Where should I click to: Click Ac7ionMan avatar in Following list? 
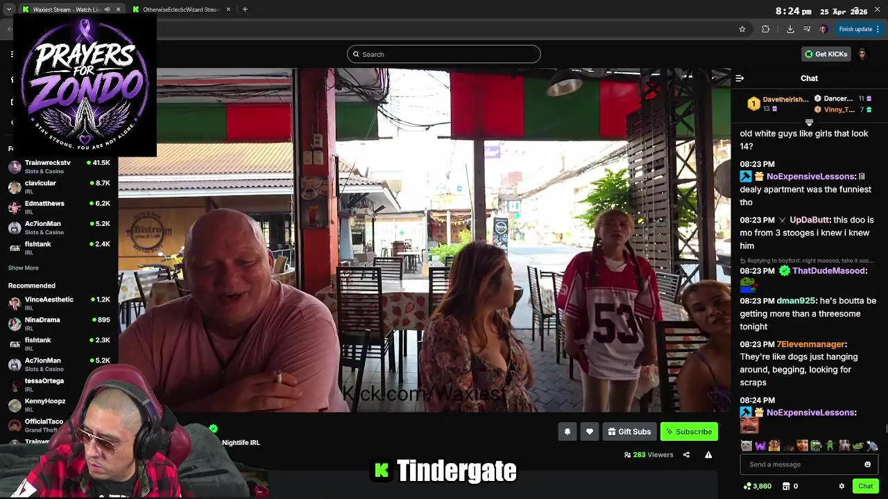click(x=15, y=228)
